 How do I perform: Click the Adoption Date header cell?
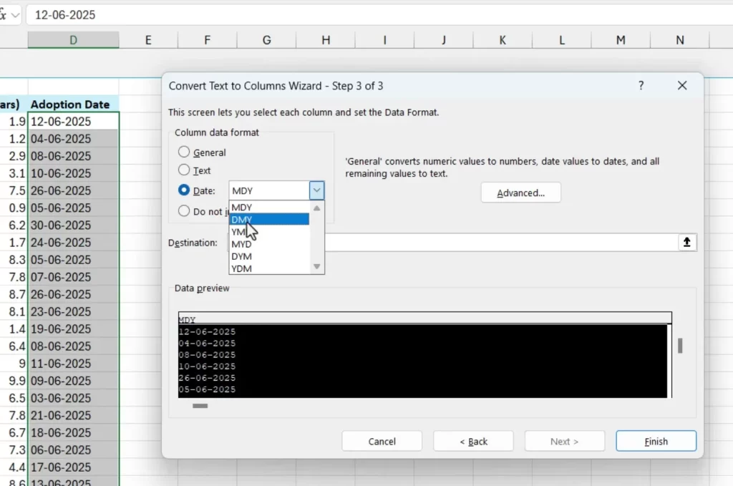[x=74, y=105]
